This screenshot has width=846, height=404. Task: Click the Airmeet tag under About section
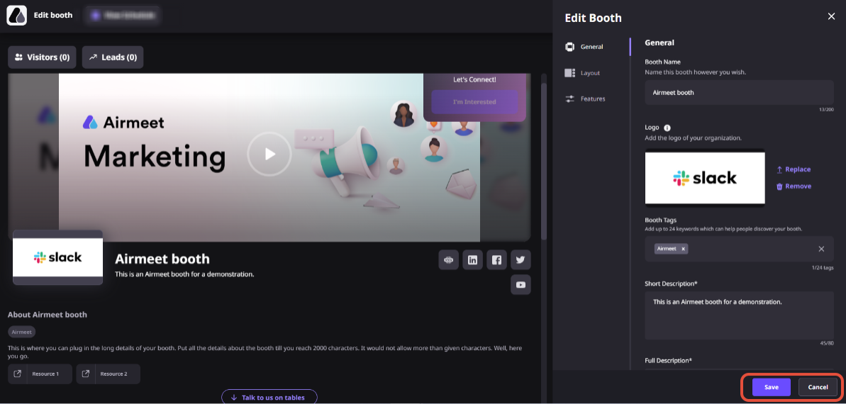(x=21, y=332)
